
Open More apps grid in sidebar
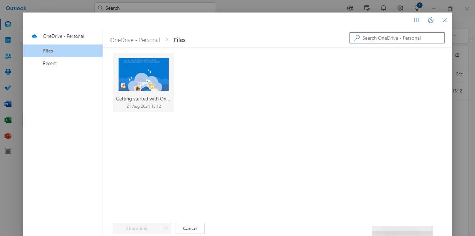(x=8, y=151)
